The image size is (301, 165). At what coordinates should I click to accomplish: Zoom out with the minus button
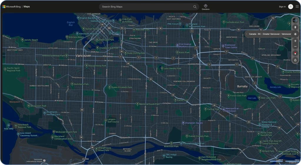coord(295,47)
